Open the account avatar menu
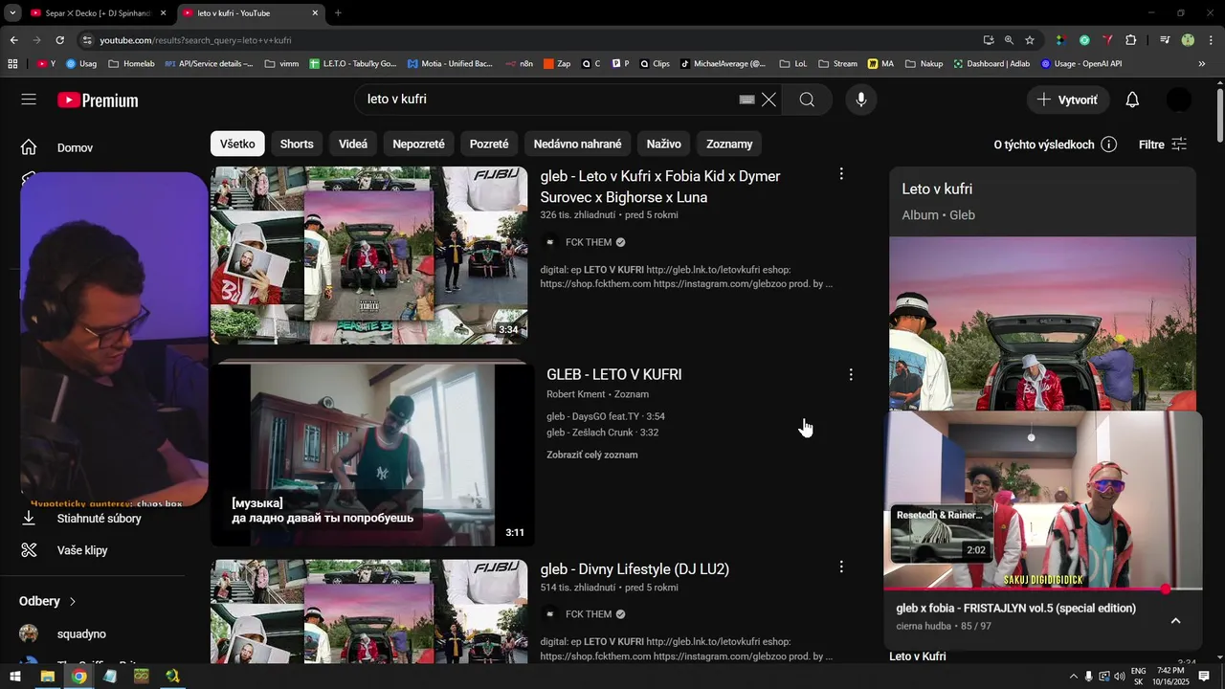1225x689 pixels. pos(1179,100)
